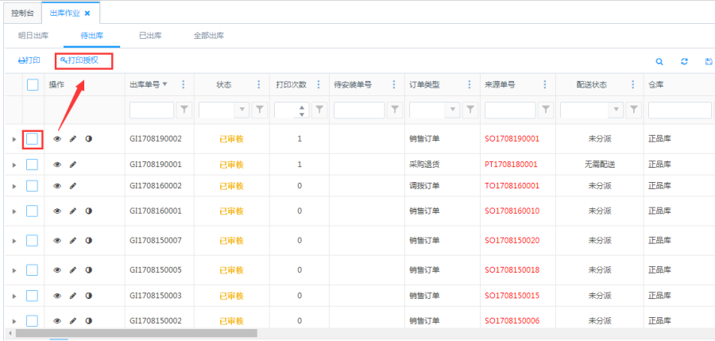The height and width of the screenshot is (341, 715).
Task: Switch to the 全部出库 tab
Action: pos(209,36)
